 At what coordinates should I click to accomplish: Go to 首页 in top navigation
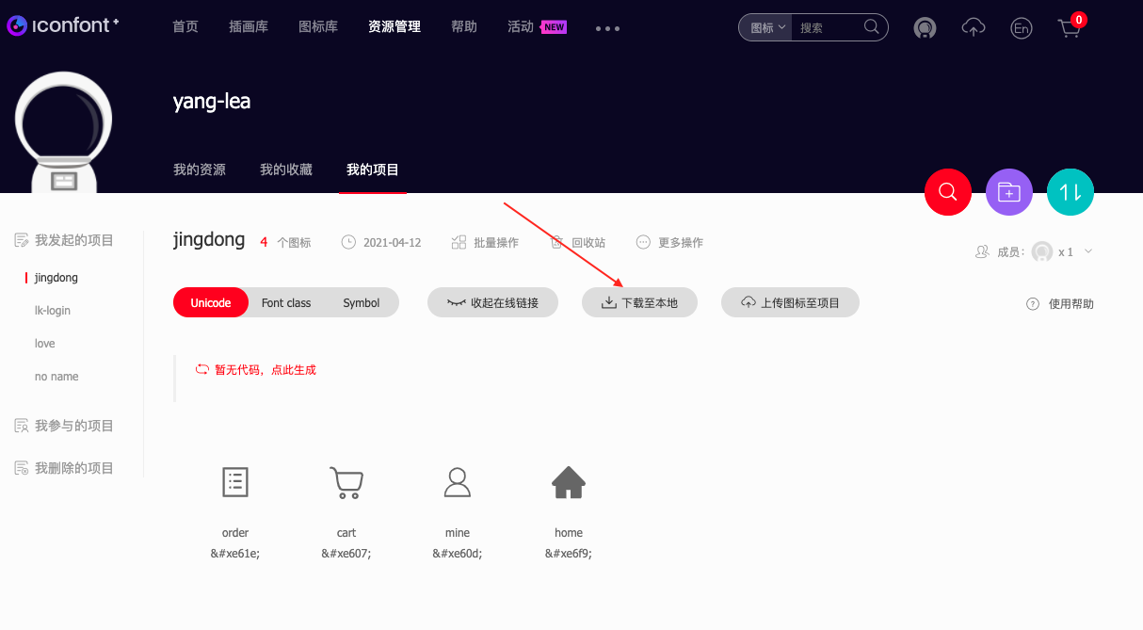(185, 26)
